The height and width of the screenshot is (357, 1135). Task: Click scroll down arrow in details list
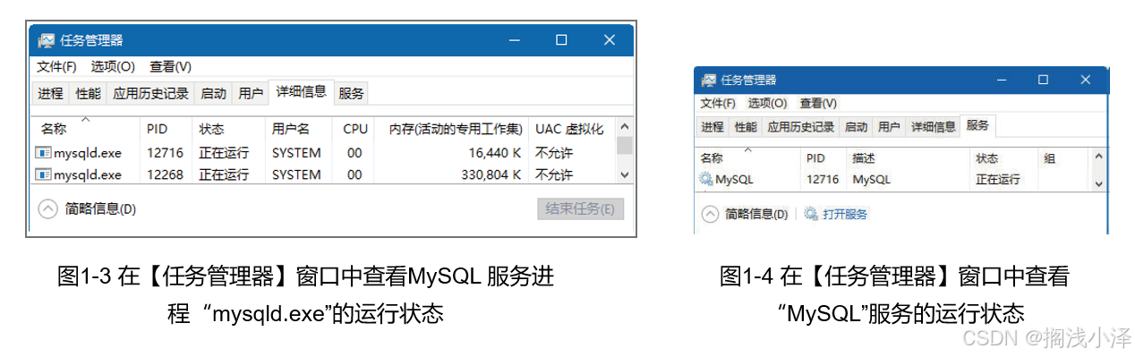coord(625,175)
